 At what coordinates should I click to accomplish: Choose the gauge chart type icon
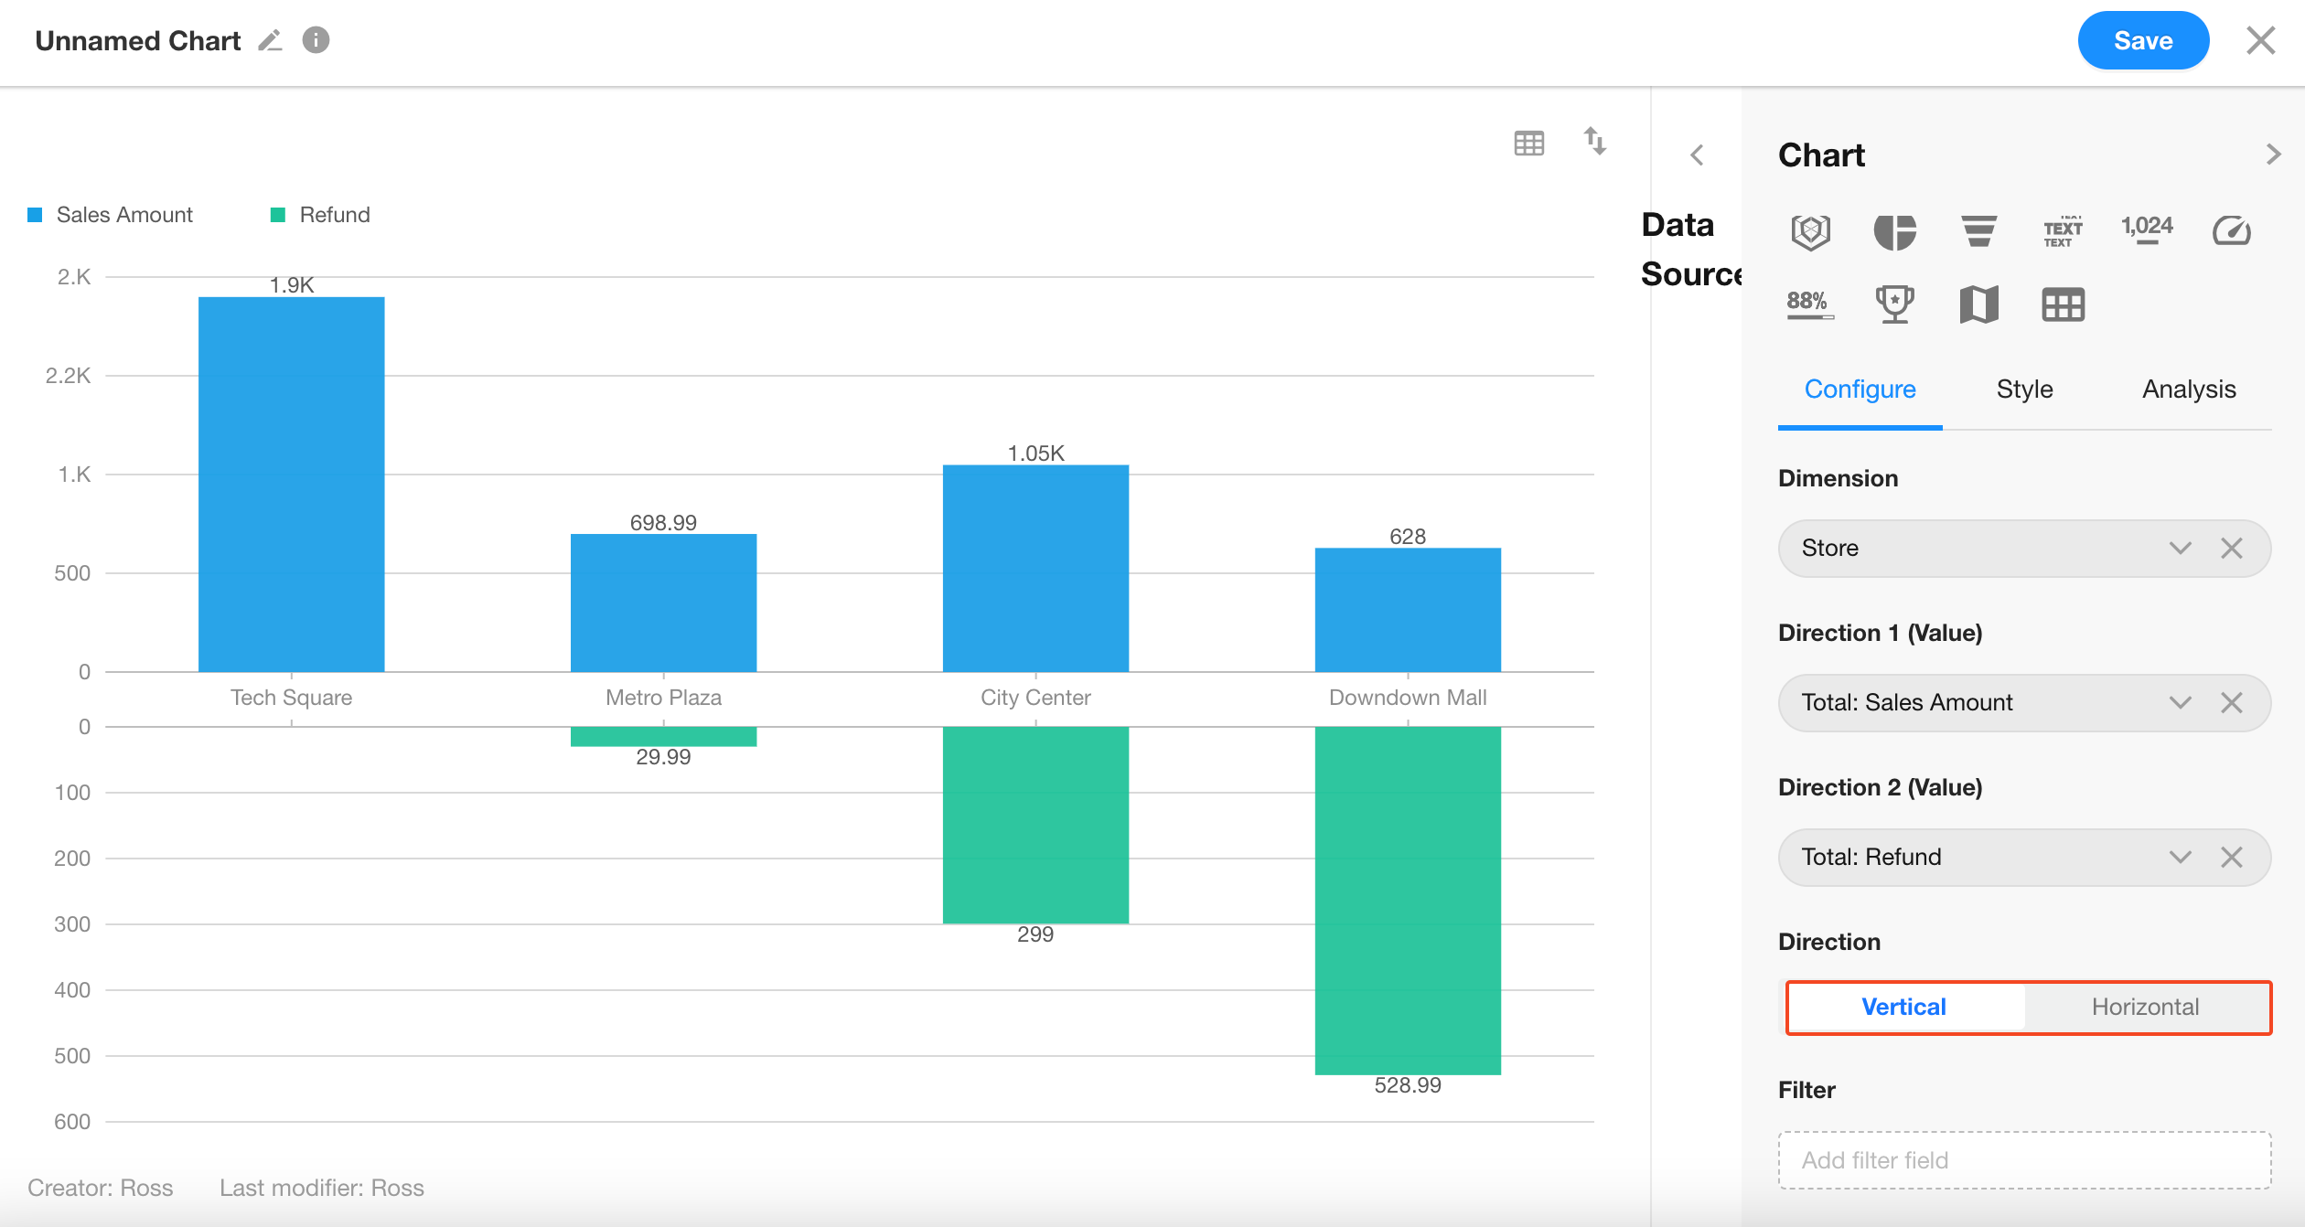(2231, 230)
